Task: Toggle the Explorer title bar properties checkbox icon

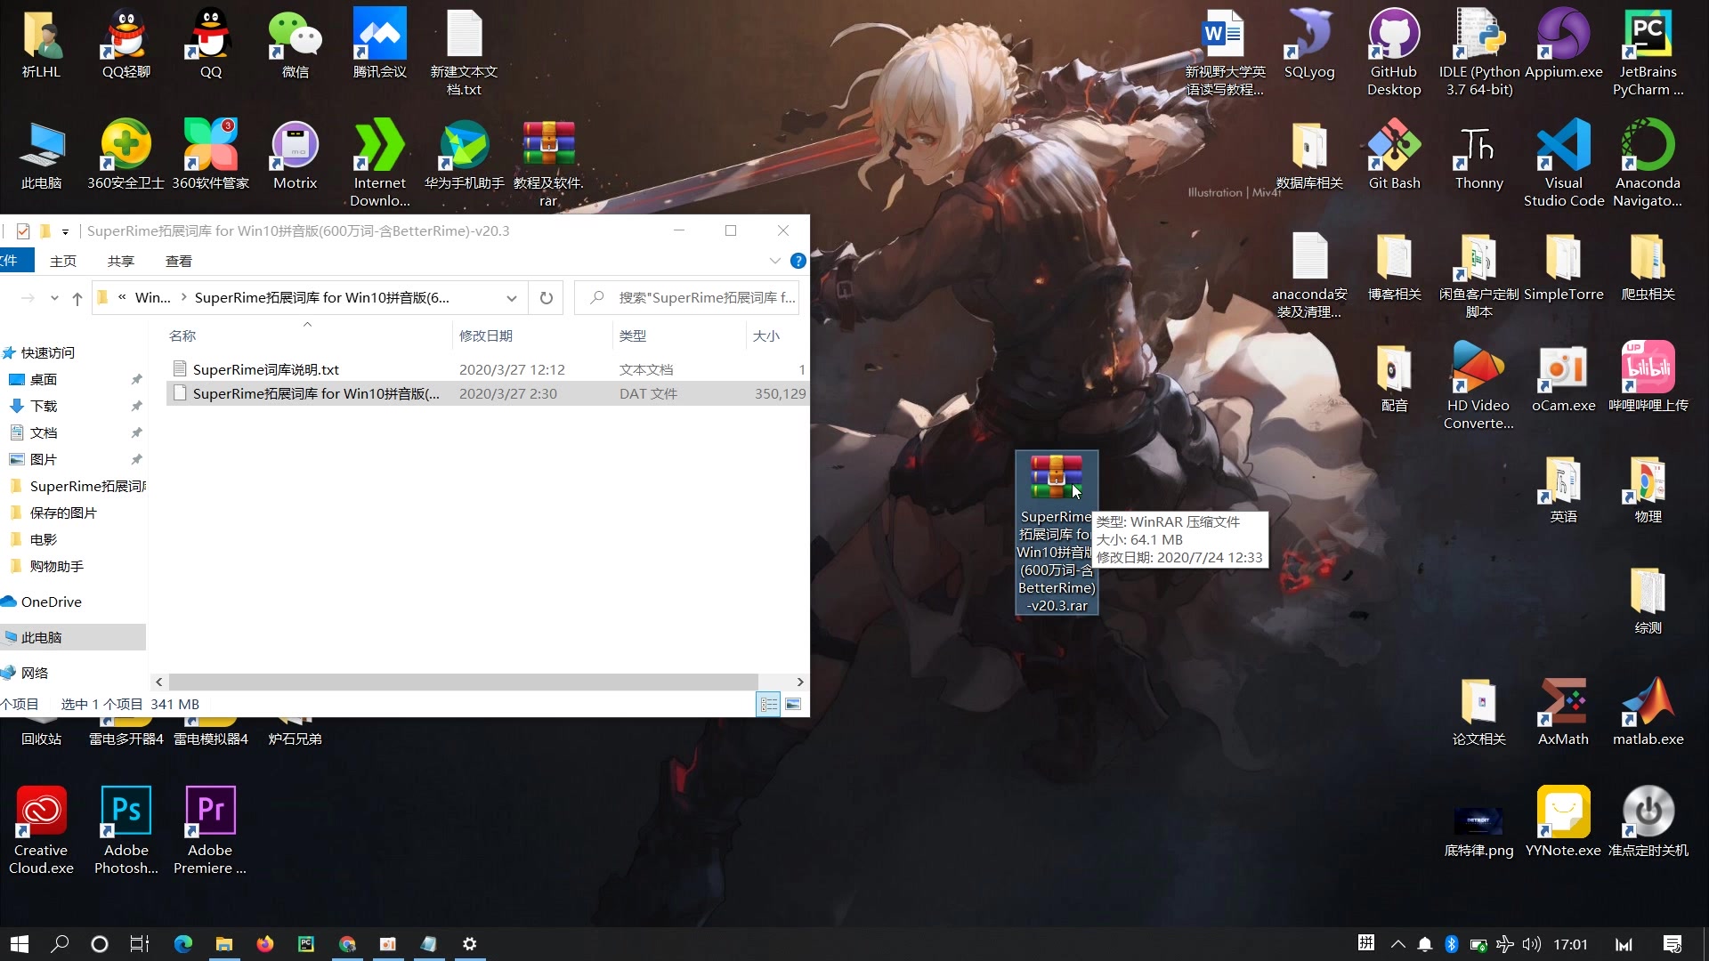Action: pyautogui.click(x=23, y=231)
